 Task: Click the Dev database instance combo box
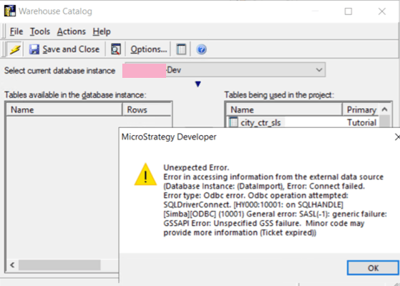pyautogui.click(x=224, y=70)
